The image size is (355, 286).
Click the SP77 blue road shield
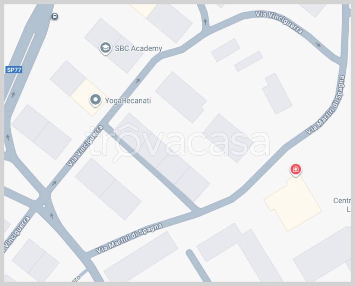click(x=14, y=70)
